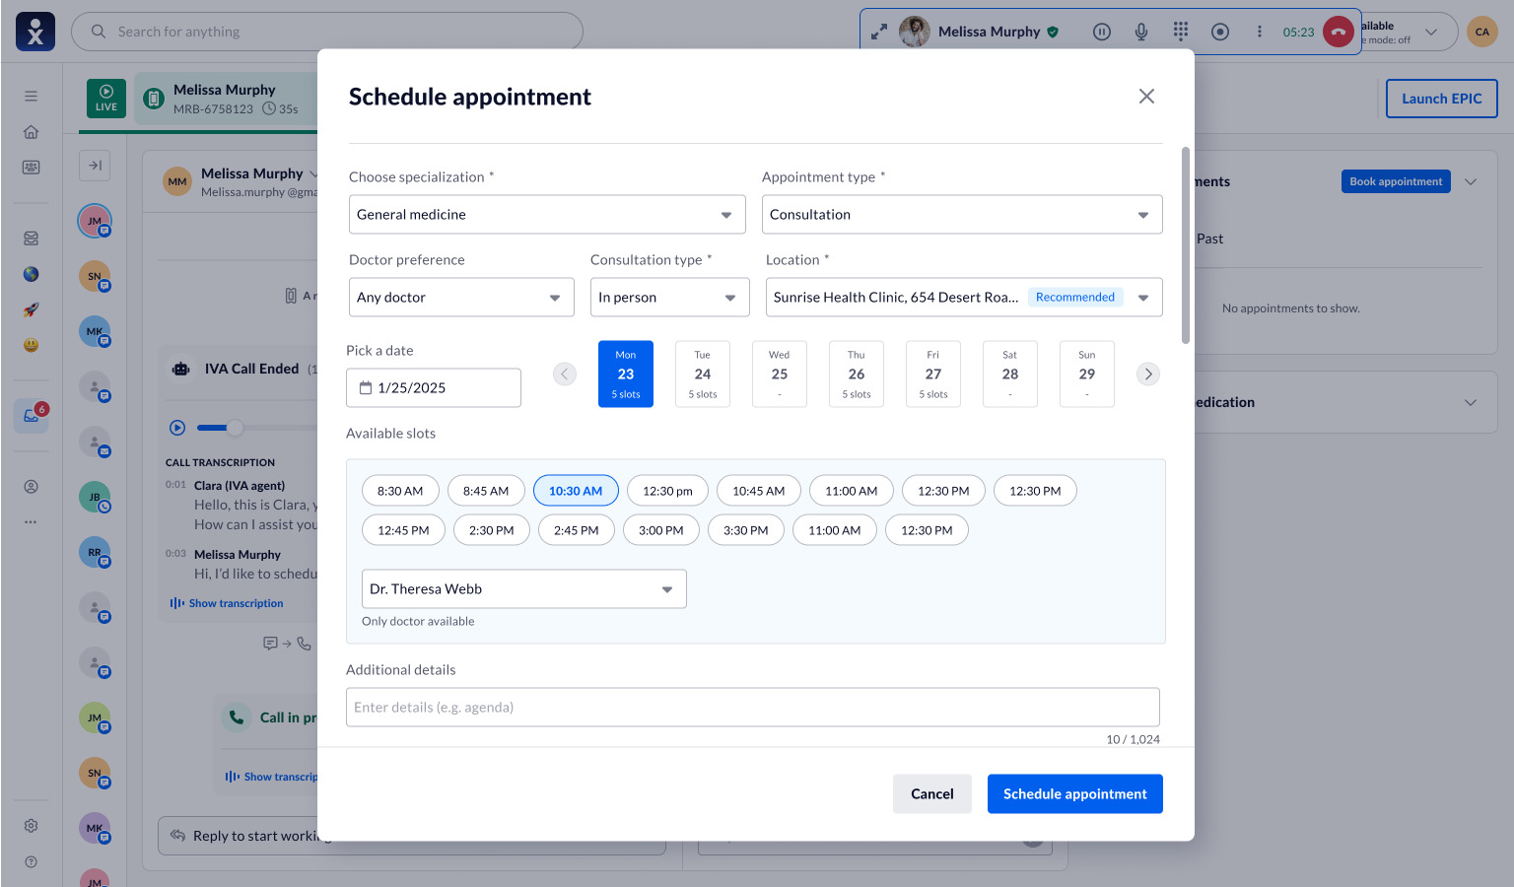Select Thursday 26 date tab

coord(857,375)
